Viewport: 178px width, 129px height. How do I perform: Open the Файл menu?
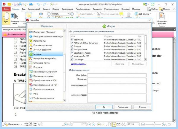(6, 9)
